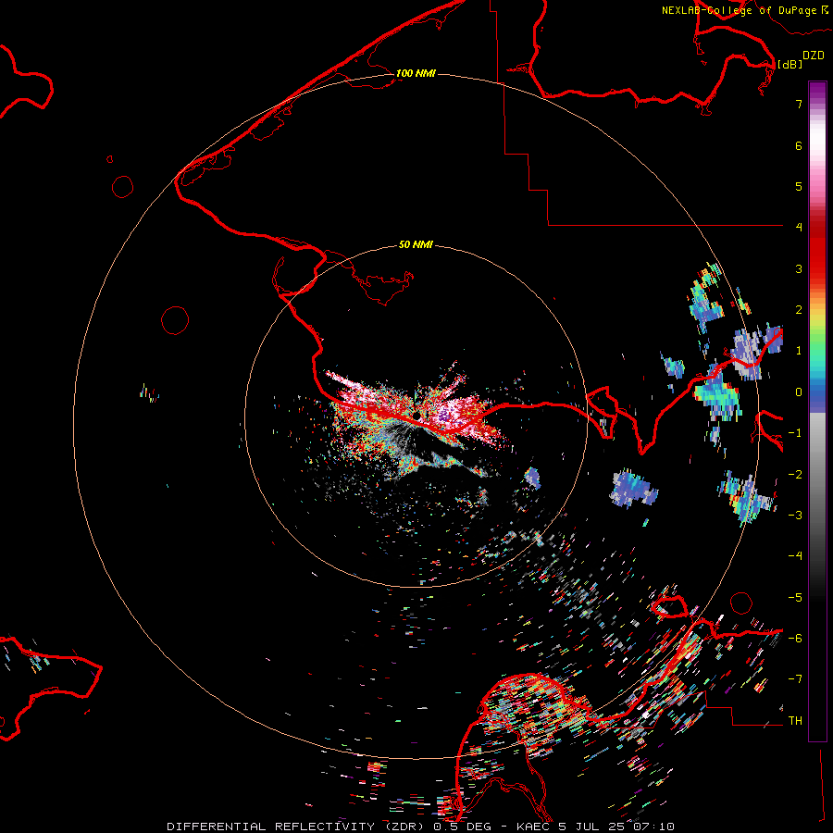Click the -1 value on the color scale
The image size is (833, 833).
click(x=795, y=433)
